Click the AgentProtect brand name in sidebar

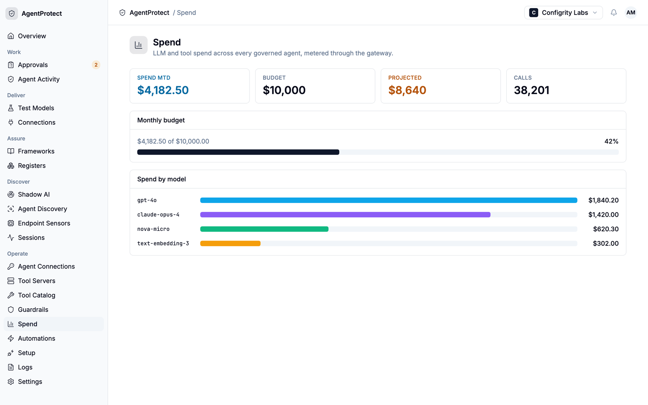click(x=42, y=13)
